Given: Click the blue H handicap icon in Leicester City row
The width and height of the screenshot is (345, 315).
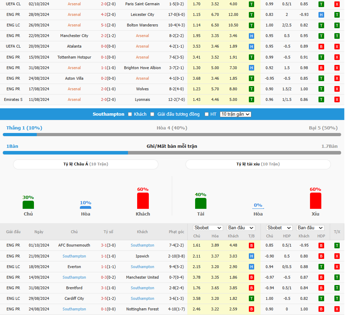Looking at the screenshot, I should [x=321, y=15].
